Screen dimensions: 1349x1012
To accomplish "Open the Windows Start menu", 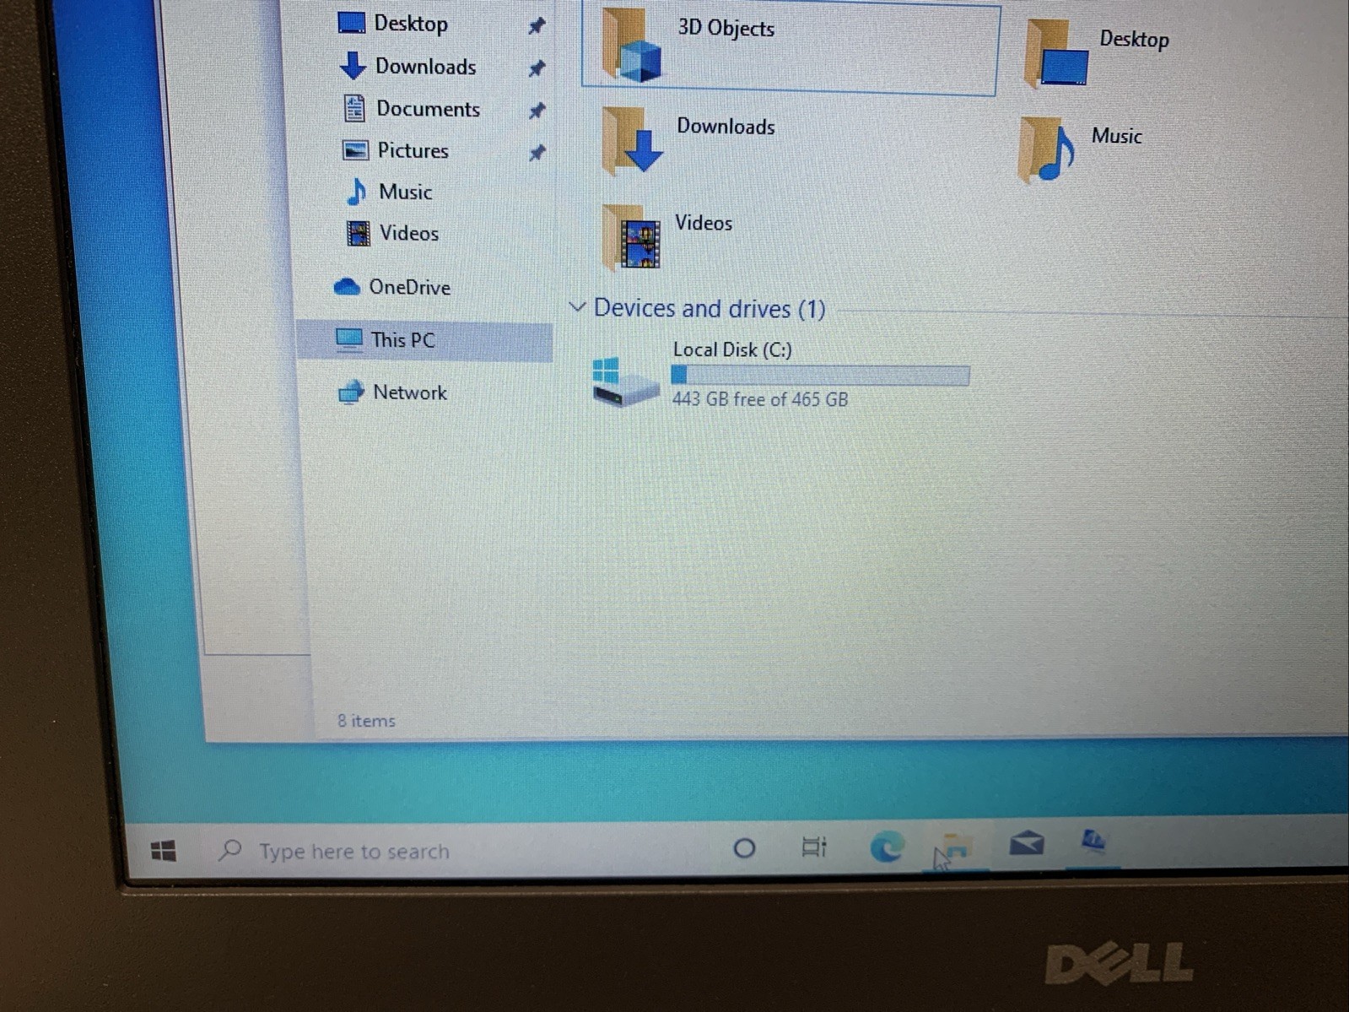I will pyautogui.click(x=164, y=851).
